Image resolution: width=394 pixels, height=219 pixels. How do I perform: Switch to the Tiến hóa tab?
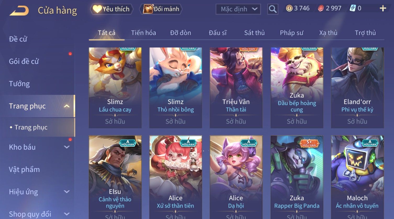143,33
